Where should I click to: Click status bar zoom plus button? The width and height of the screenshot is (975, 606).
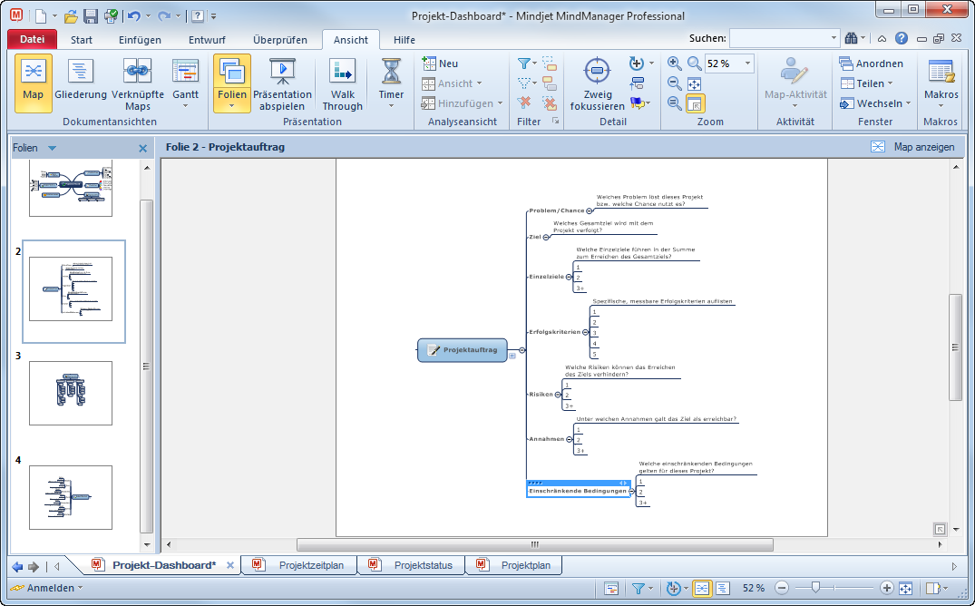887,588
